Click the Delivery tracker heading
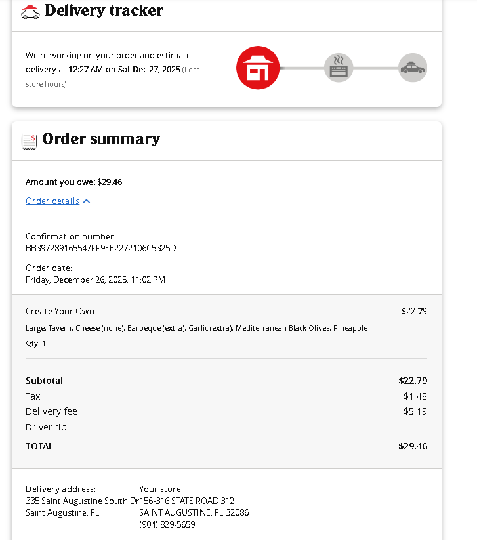 point(104,10)
